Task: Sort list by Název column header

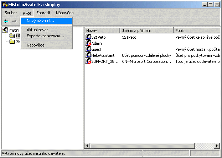Action: pyautogui.click(x=102, y=31)
